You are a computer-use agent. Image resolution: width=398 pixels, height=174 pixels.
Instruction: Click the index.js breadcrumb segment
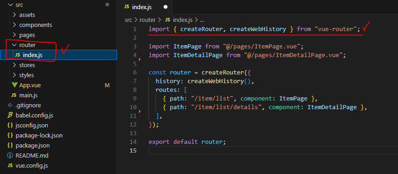[x=182, y=20]
